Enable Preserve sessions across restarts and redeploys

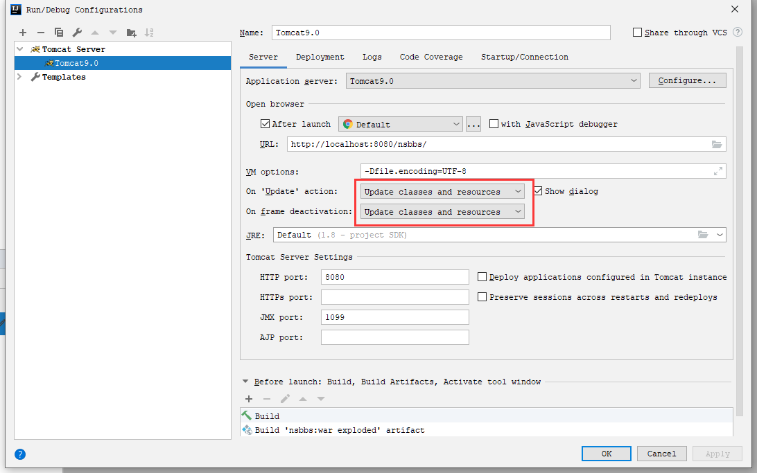point(482,297)
